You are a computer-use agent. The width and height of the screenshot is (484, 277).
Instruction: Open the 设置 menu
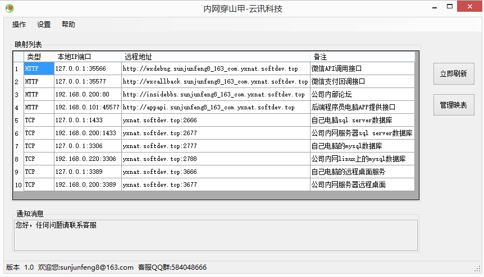[44, 25]
